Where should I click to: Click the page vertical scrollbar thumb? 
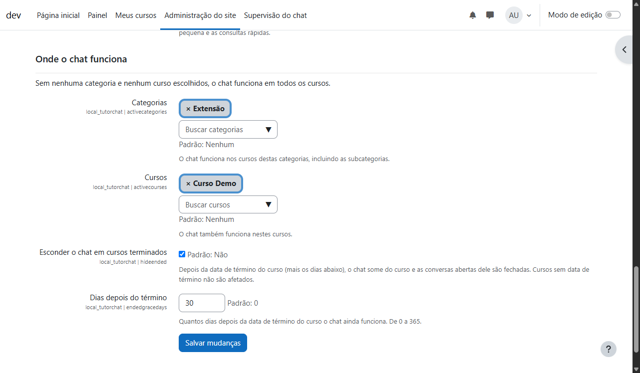pyautogui.click(x=636, y=309)
